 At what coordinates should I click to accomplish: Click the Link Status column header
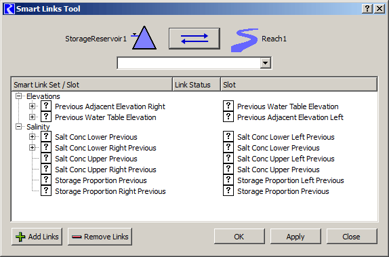coord(197,85)
